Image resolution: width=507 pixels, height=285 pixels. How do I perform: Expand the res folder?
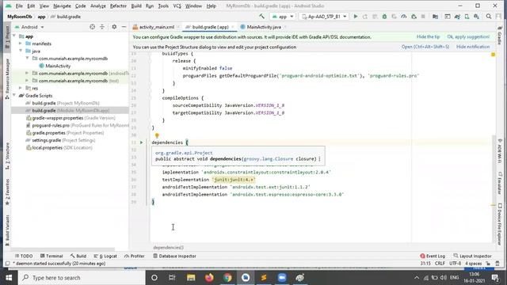[x=21, y=88]
